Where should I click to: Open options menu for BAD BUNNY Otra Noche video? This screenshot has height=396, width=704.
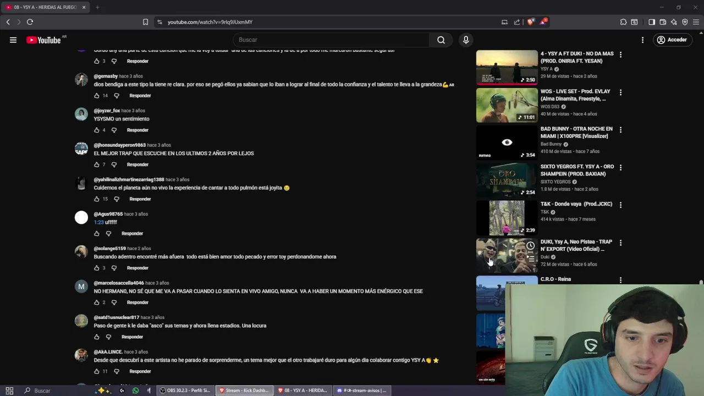pos(620,130)
